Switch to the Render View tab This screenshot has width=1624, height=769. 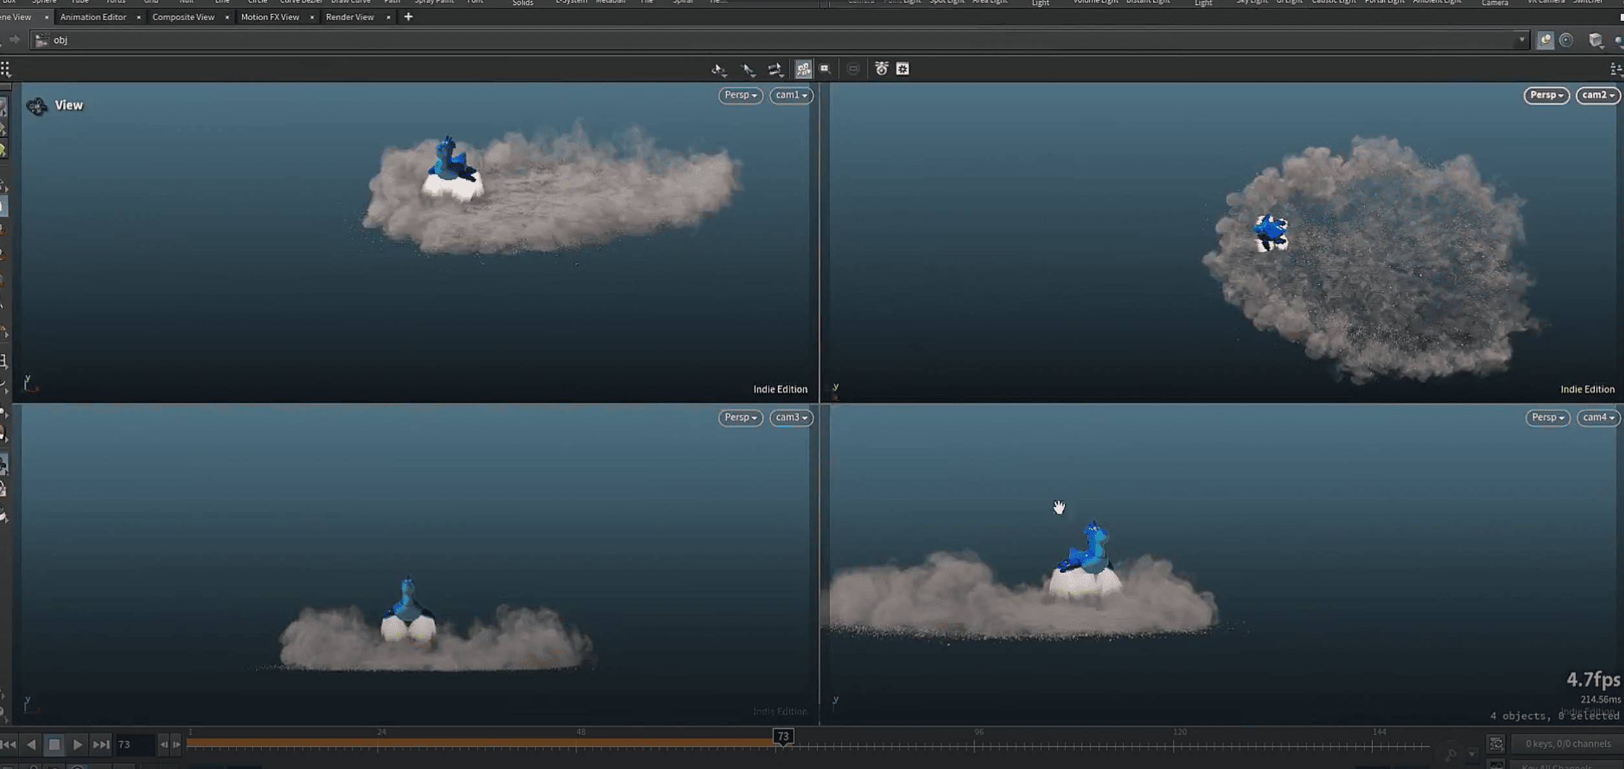350,17
